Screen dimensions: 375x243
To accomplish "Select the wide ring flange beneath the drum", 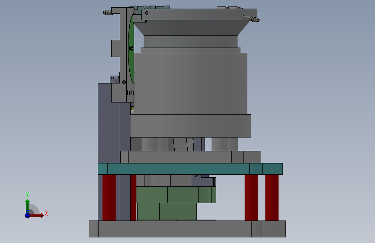I will 191,126.
